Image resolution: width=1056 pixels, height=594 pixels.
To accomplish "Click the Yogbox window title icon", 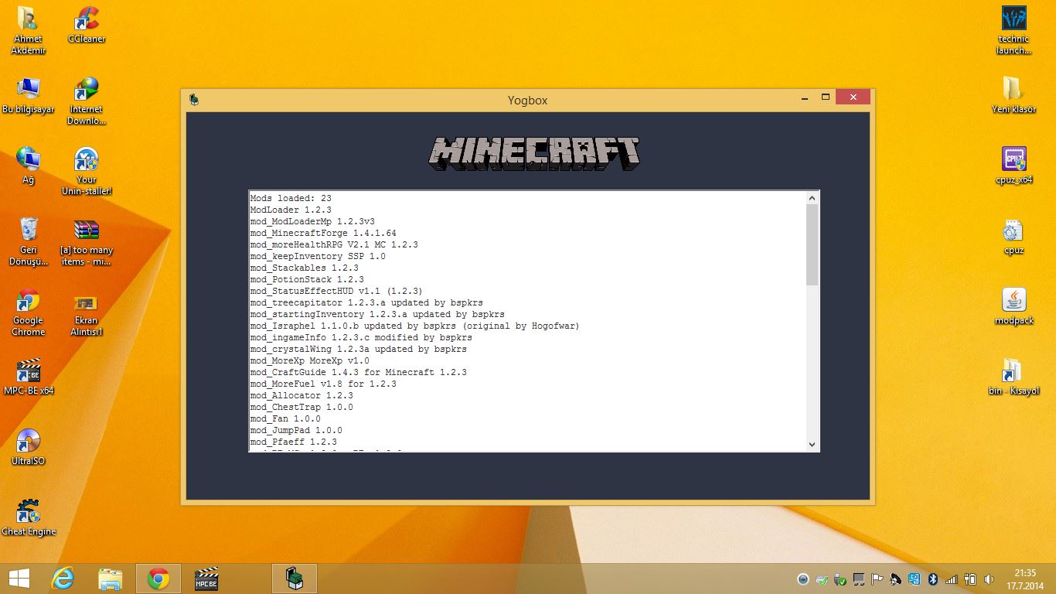I will point(194,99).
